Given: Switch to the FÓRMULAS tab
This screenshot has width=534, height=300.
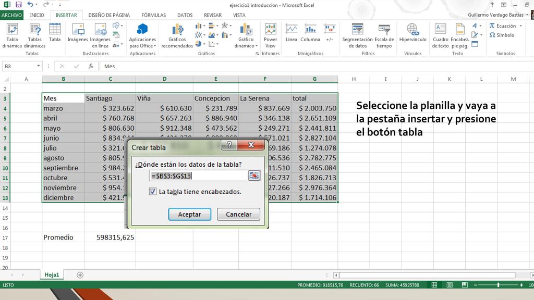Looking at the screenshot, I should [x=154, y=15].
